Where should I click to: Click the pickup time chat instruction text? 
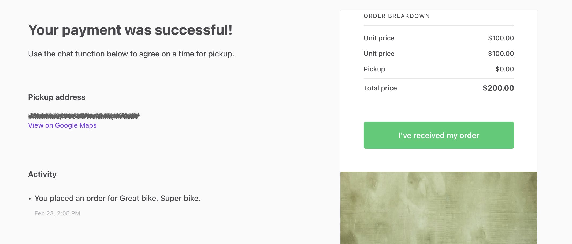pos(131,54)
